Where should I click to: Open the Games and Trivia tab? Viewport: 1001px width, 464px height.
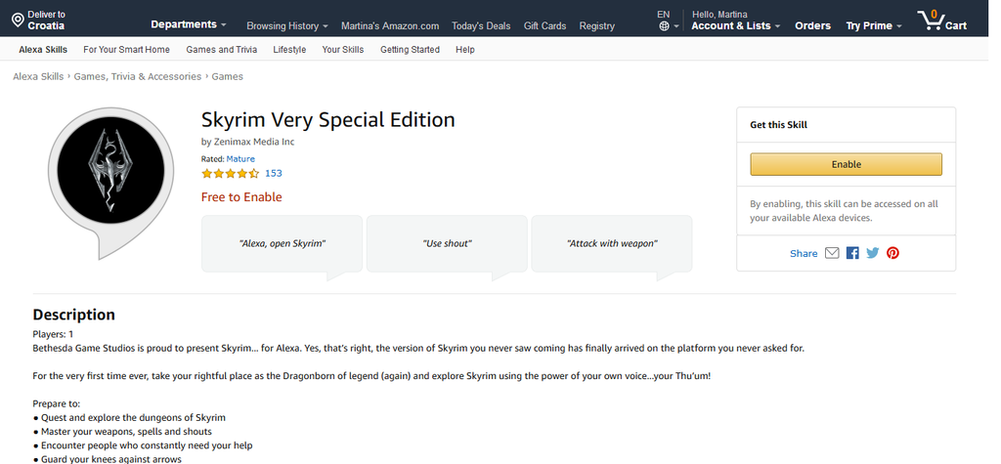[221, 50]
